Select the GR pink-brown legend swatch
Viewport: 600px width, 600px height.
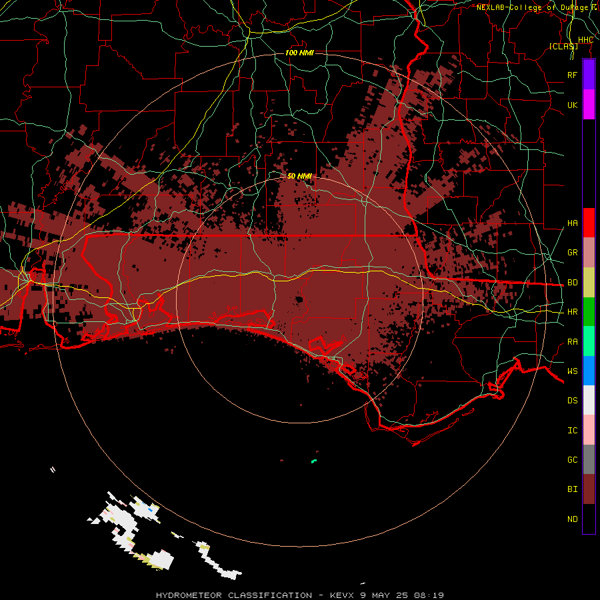click(589, 253)
